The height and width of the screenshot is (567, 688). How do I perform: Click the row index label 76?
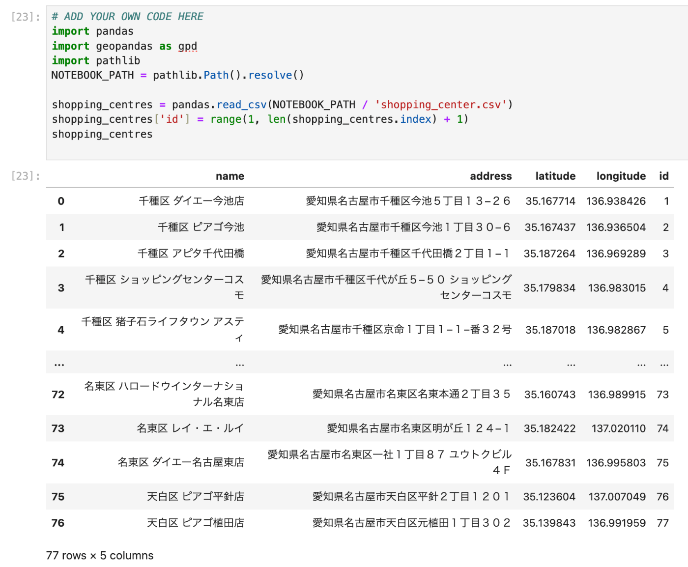(58, 523)
